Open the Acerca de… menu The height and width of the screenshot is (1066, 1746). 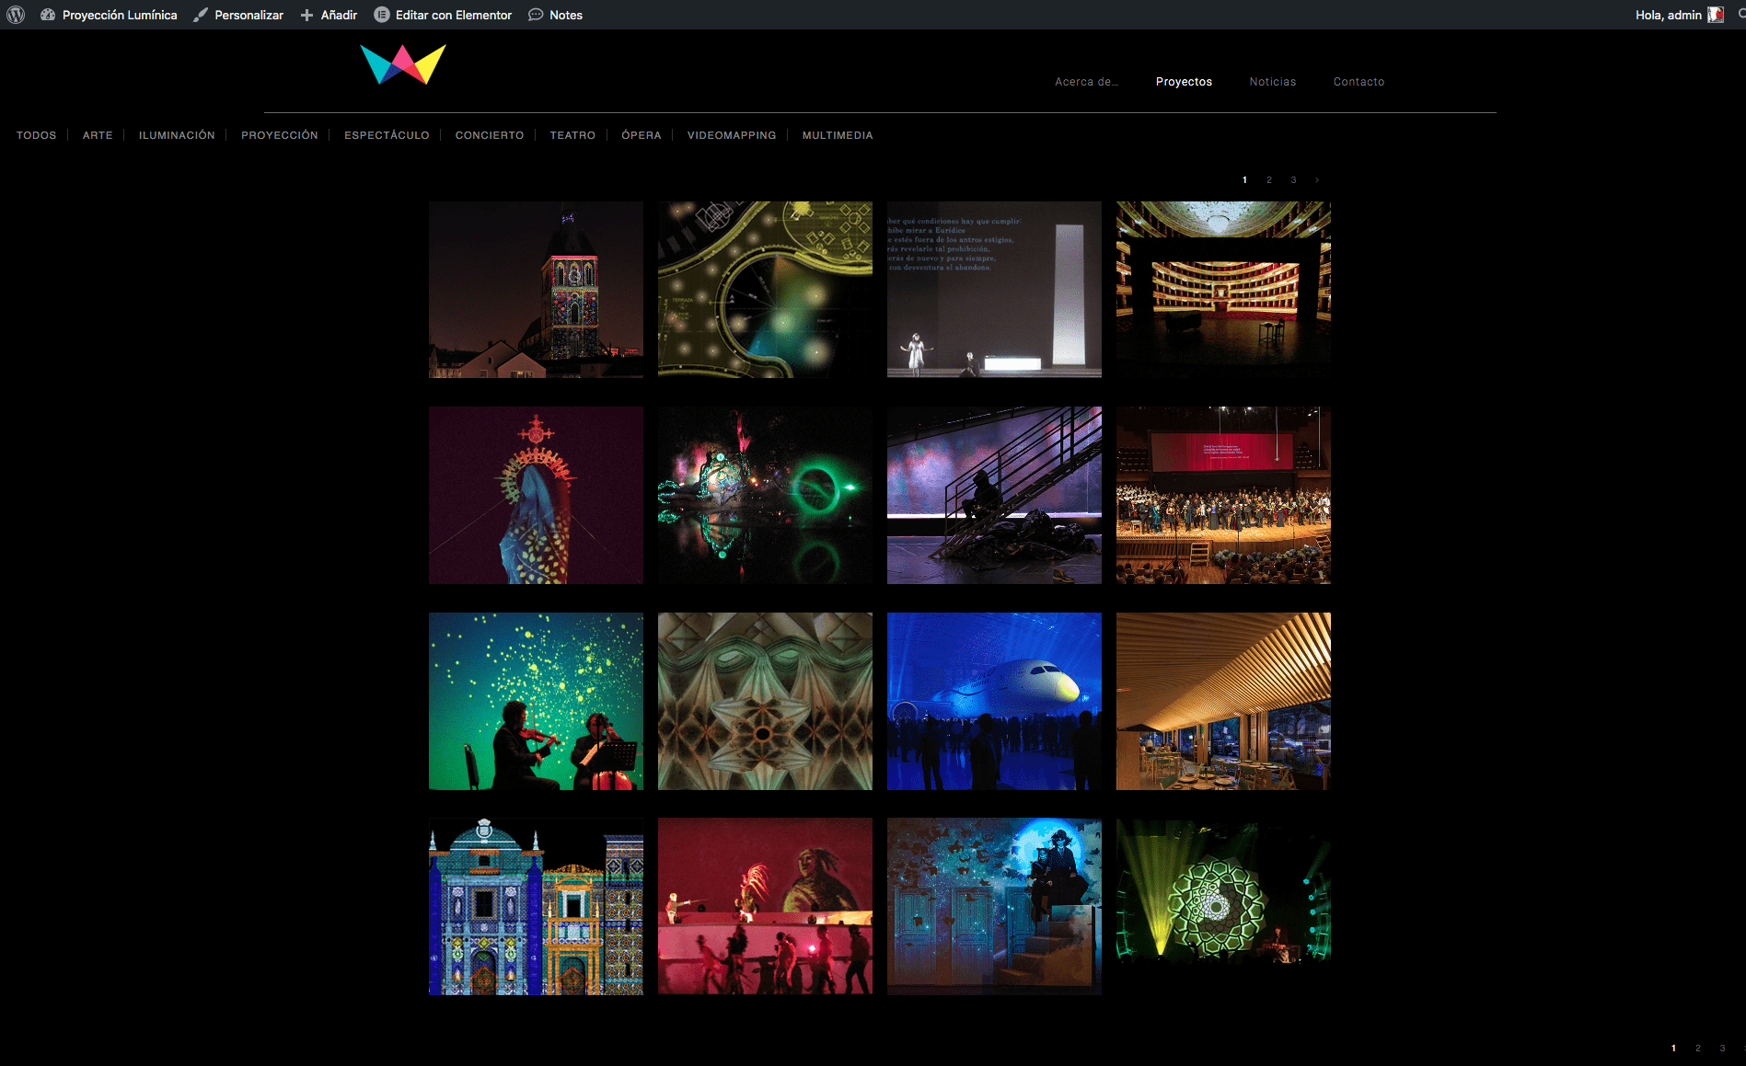point(1086,82)
